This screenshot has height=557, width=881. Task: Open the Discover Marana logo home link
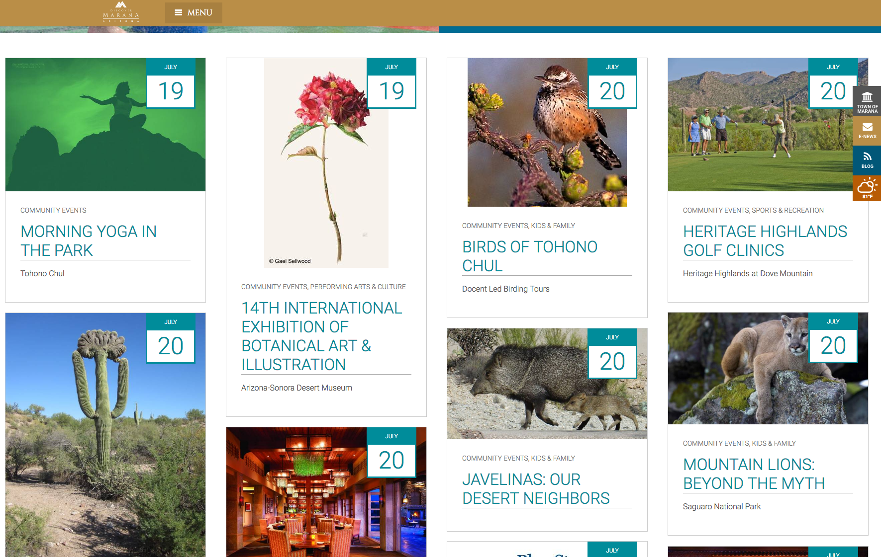tap(121, 11)
